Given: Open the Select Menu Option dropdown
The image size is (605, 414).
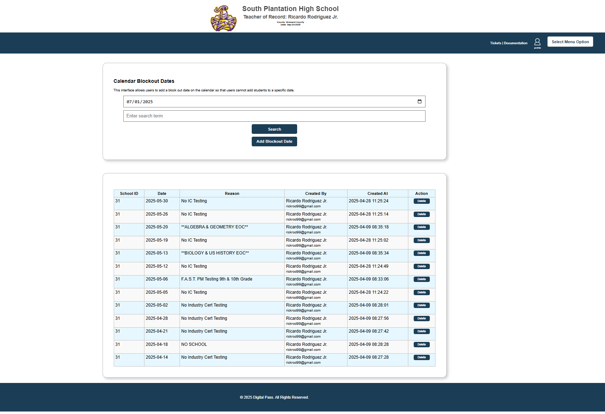Looking at the screenshot, I should (570, 41).
